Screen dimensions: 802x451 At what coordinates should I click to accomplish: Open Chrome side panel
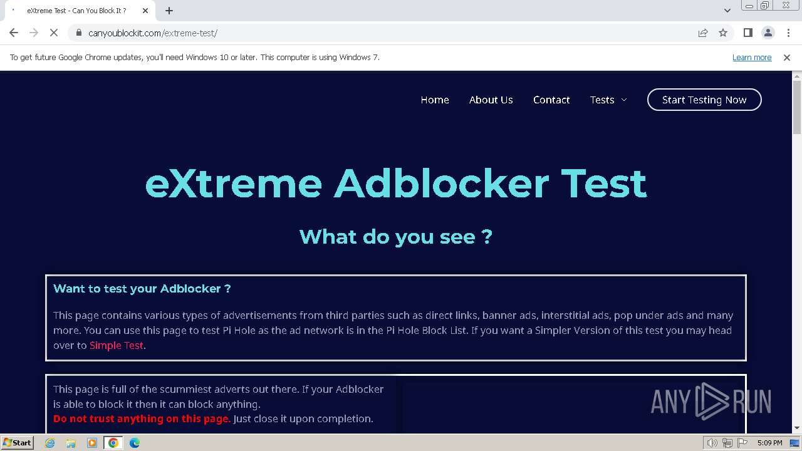coord(747,33)
